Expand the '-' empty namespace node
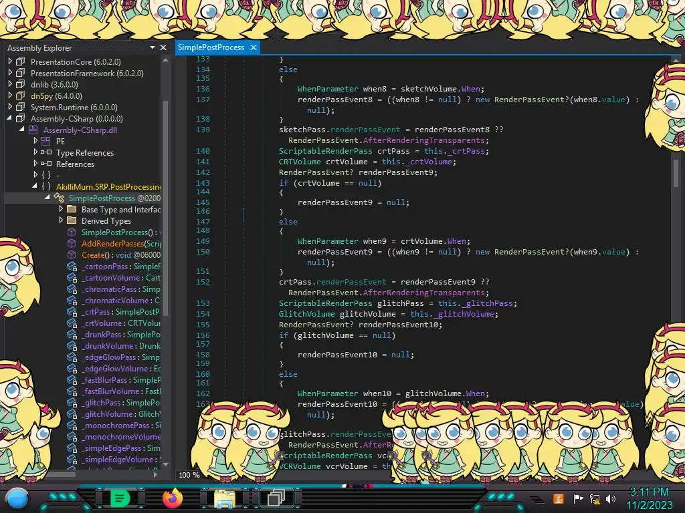 (x=35, y=175)
